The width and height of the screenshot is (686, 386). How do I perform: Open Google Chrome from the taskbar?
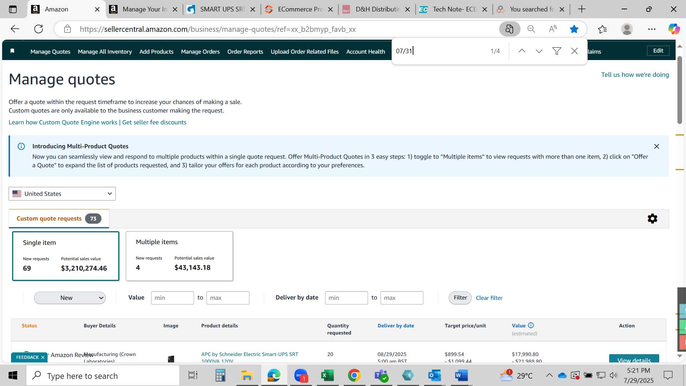[x=354, y=375]
